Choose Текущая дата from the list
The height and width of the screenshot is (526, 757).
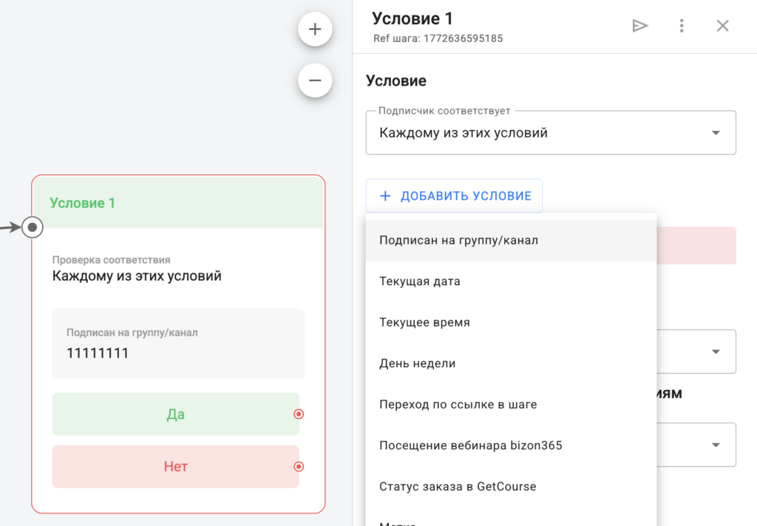point(419,281)
